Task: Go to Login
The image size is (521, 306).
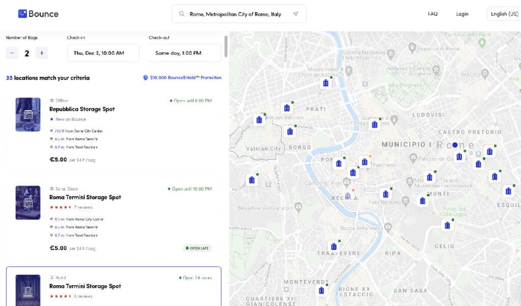Action: [x=462, y=14]
